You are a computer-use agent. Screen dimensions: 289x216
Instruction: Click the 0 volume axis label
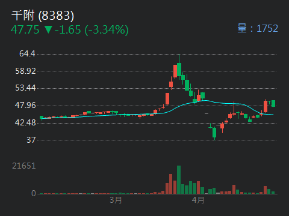[34, 193]
